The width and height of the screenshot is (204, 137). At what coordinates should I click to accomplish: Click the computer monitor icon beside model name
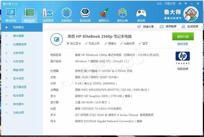[x=56, y=40]
